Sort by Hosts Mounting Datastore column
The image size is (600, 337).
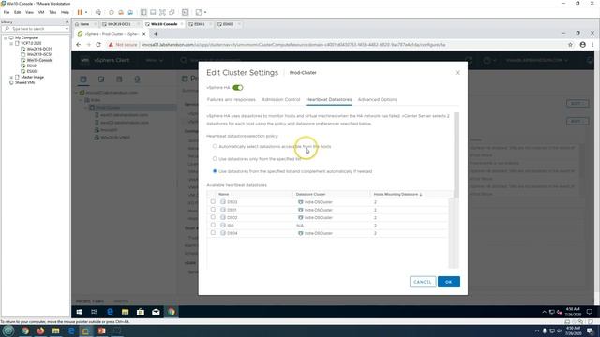click(x=397, y=194)
